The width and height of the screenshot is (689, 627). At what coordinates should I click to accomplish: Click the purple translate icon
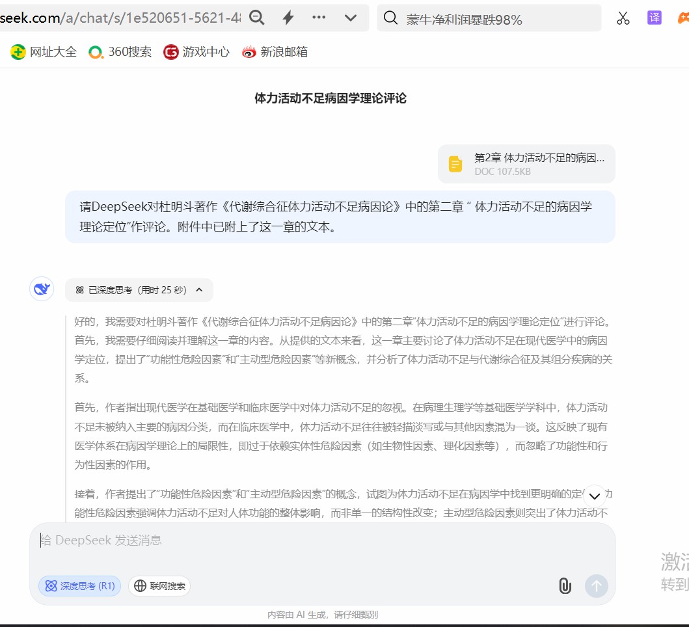654,18
